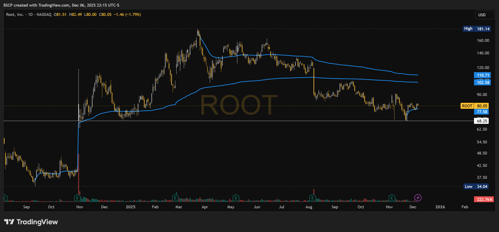
Task: Click the blue 110.71 indicator price label
Action: pyautogui.click(x=482, y=75)
